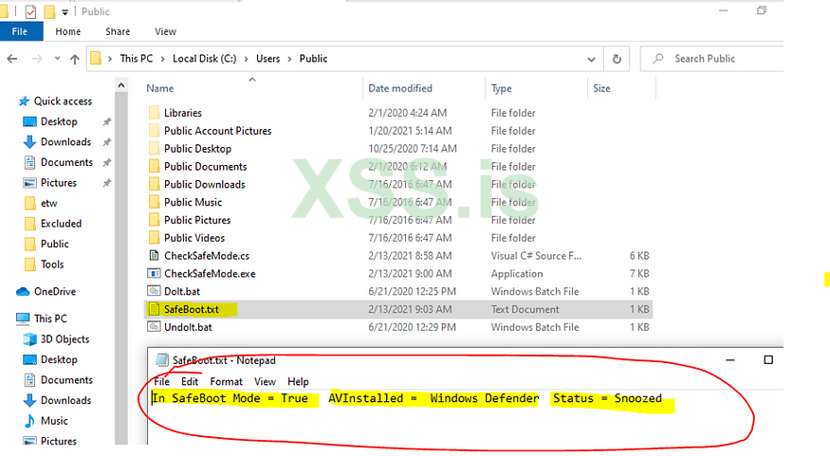830x456 pixels.
Task: Click the OneDrive cloud icon
Action: [23, 291]
